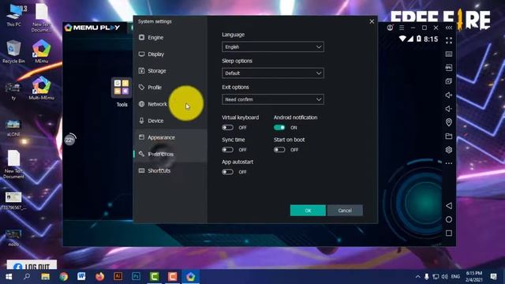The width and height of the screenshot is (505, 284).
Task: Enable the Start on boot switch
Action: click(279, 150)
